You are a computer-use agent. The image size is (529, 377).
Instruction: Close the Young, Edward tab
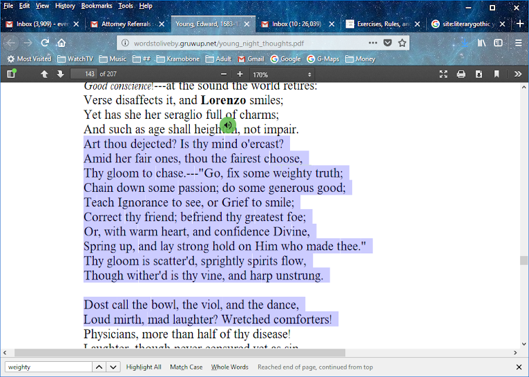pos(247,24)
